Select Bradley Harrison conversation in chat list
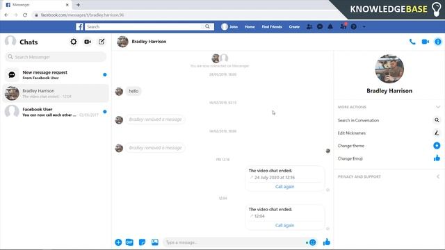 coord(56,93)
